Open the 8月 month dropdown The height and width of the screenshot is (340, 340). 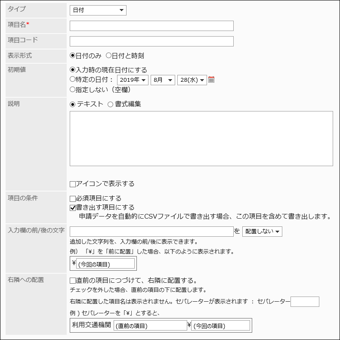pos(163,80)
